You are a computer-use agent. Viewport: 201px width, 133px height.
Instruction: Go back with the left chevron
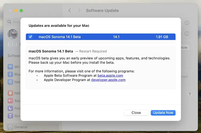(x=70, y=11)
